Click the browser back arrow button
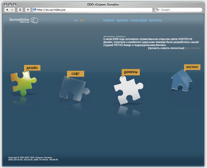Screen dimensions: 207x168 click(x=7, y=9)
